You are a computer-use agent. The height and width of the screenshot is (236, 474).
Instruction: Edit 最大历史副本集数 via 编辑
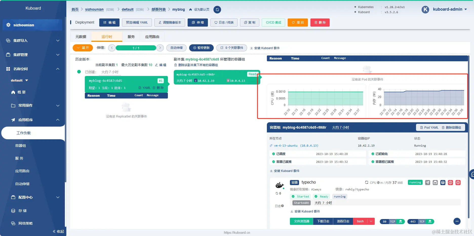[x=161, y=65]
